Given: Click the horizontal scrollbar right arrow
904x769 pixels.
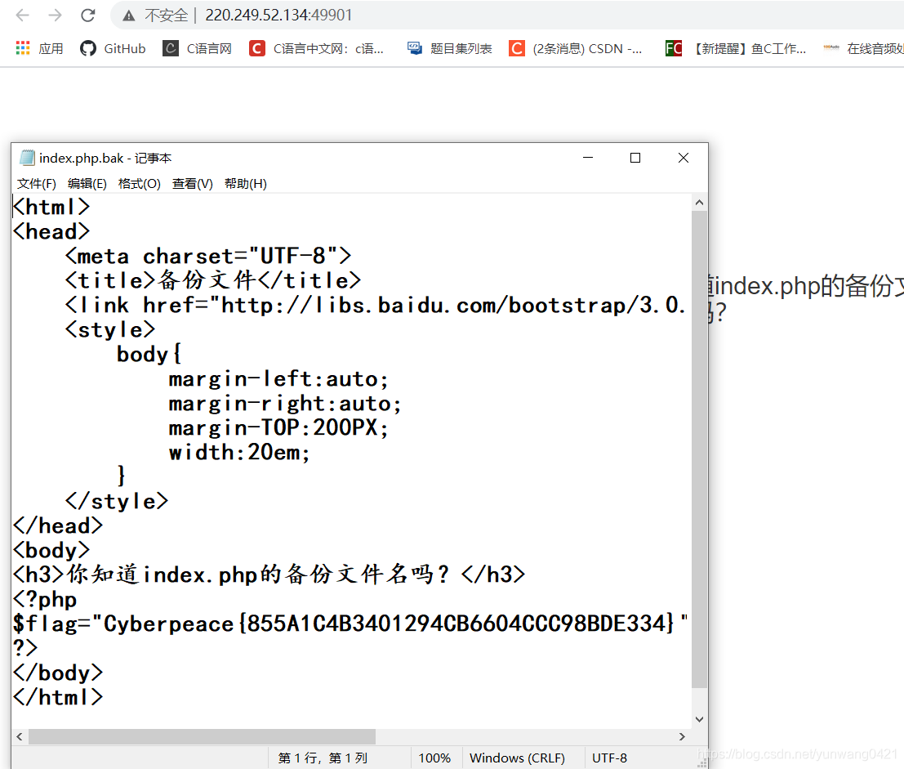Looking at the screenshot, I should [683, 736].
